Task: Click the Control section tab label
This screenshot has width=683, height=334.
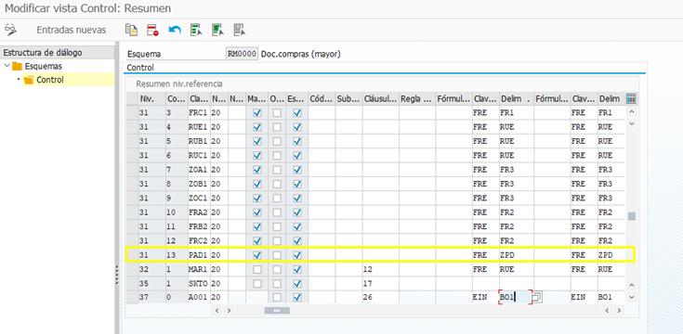Action: pos(140,68)
